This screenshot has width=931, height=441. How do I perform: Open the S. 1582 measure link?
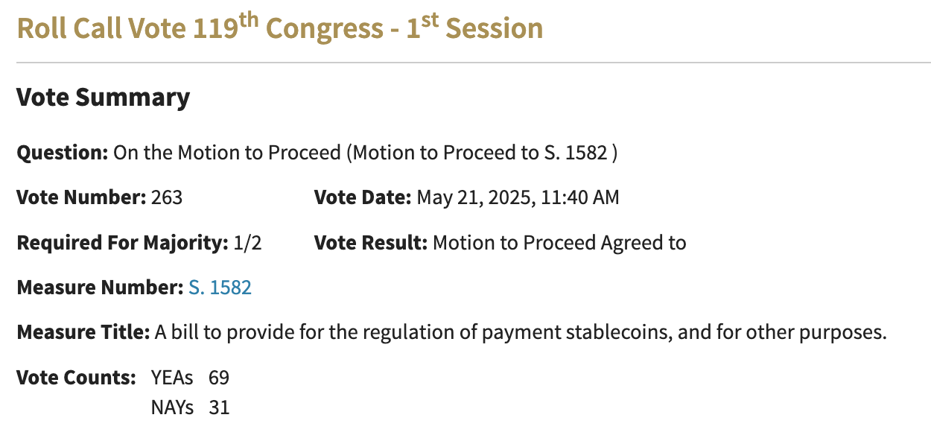tap(220, 288)
